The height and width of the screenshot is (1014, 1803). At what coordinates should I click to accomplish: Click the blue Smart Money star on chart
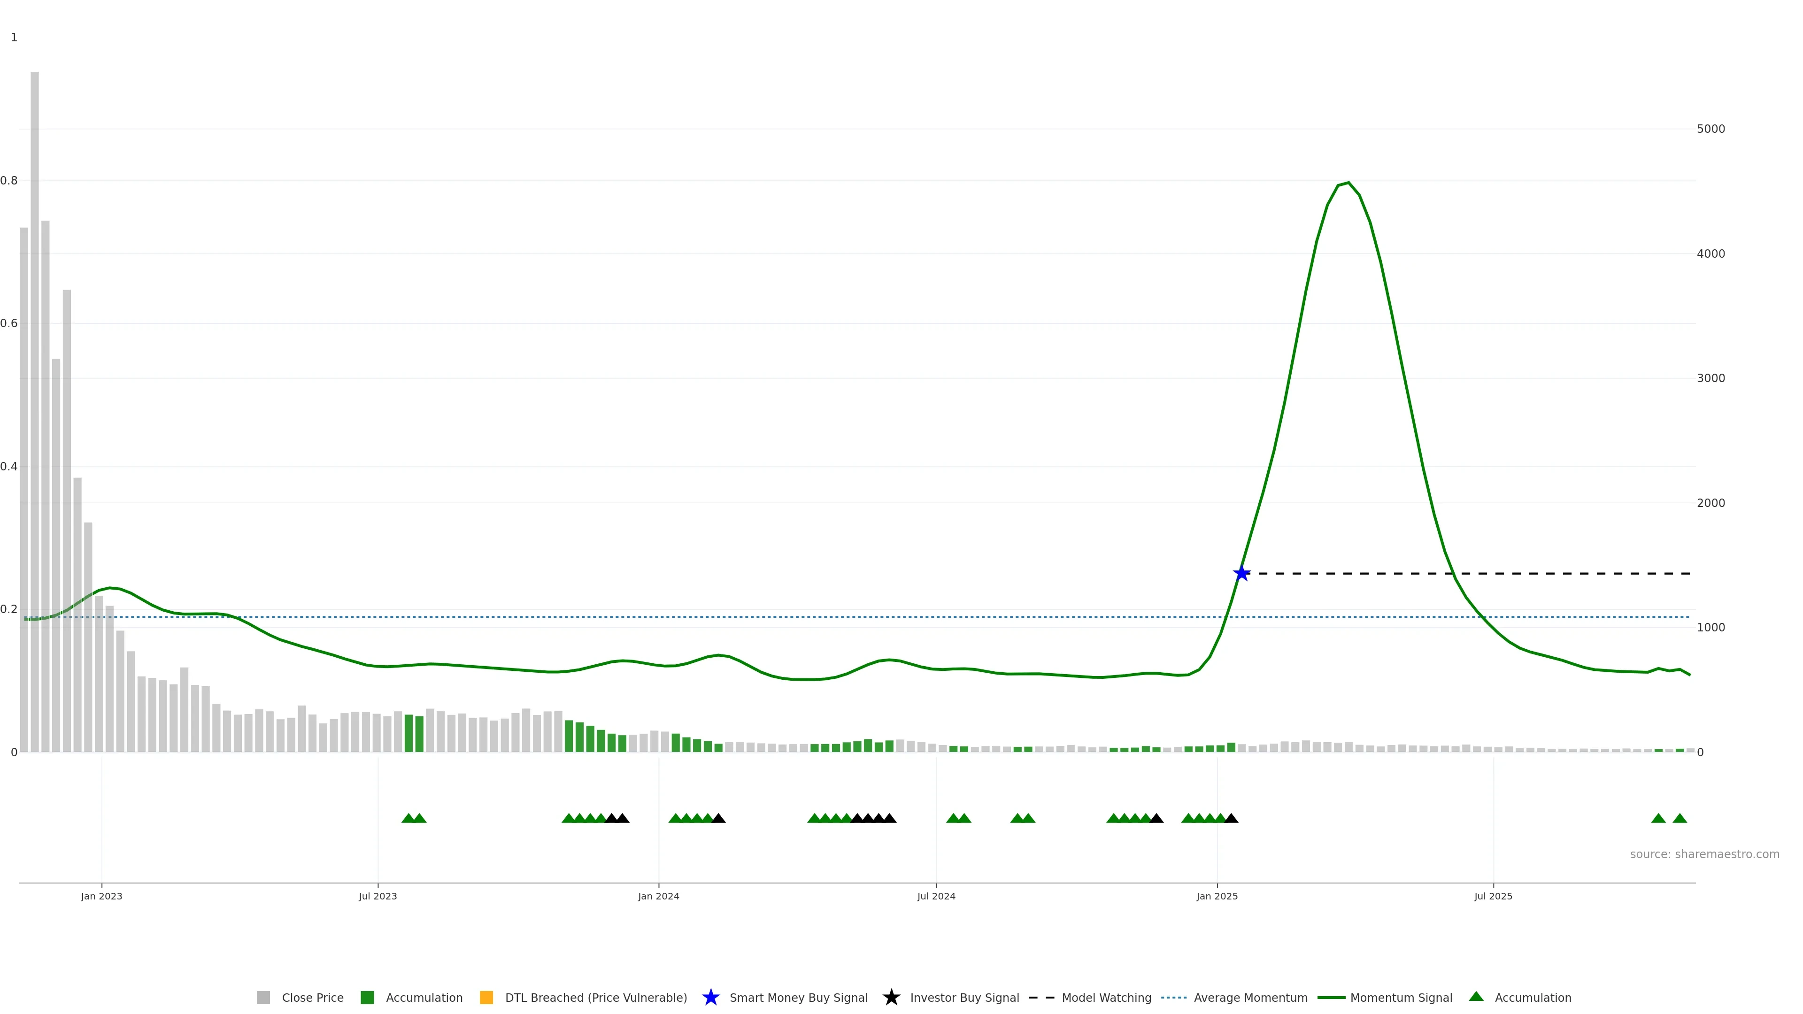1241,574
